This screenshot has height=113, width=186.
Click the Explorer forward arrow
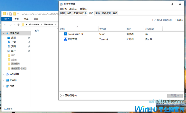[x=10, y=25]
